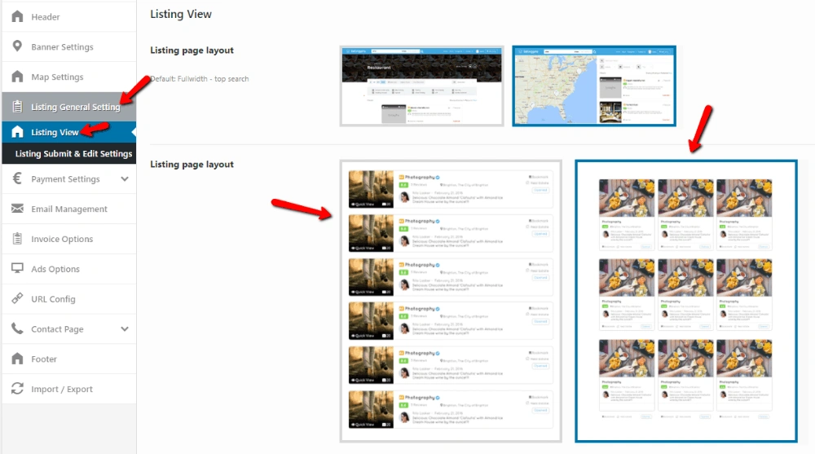Expand the Payment Settings chevron
The height and width of the screenshot is (454, 815).
(x=125, y=179)
